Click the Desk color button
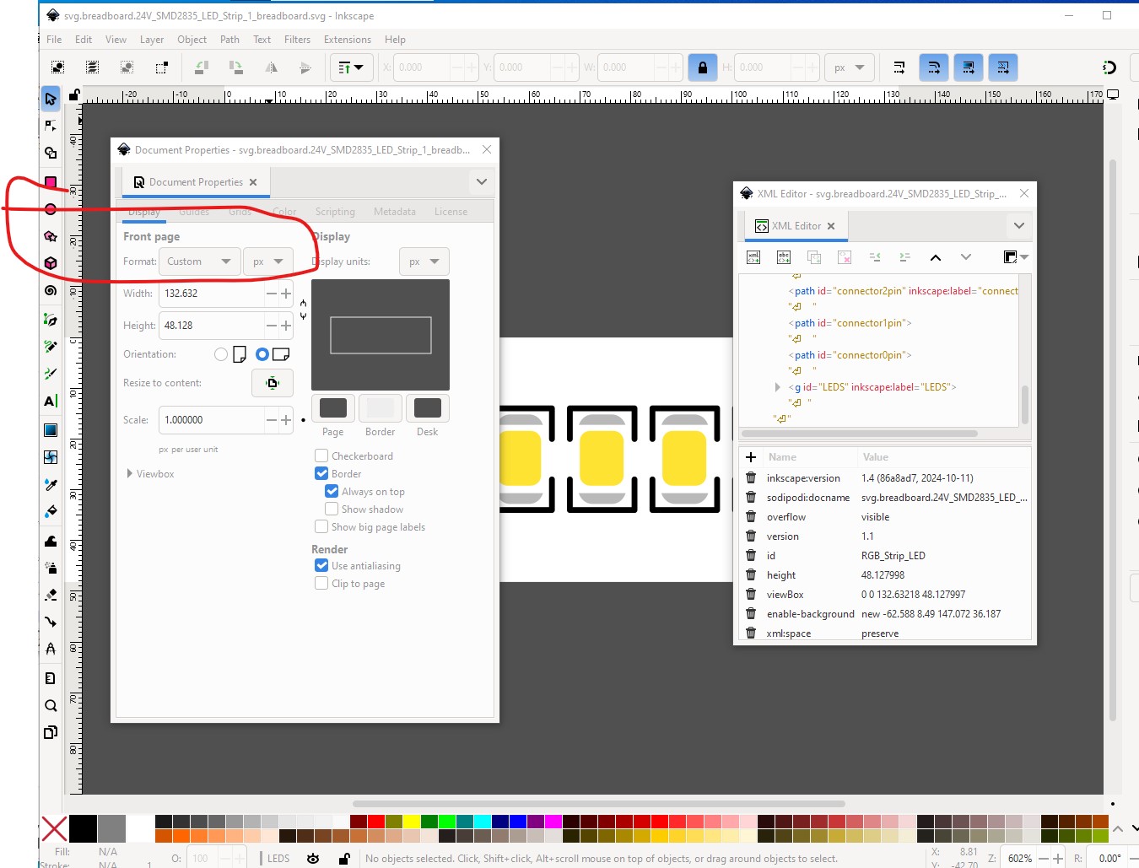The height and width of the screenshot is (868, 1139). tap(428, 408)
